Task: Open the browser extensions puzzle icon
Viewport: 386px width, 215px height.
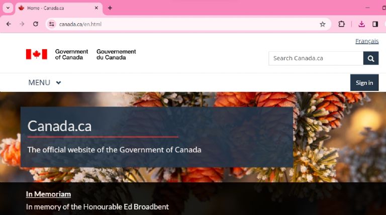Action: tap(341, 24)
